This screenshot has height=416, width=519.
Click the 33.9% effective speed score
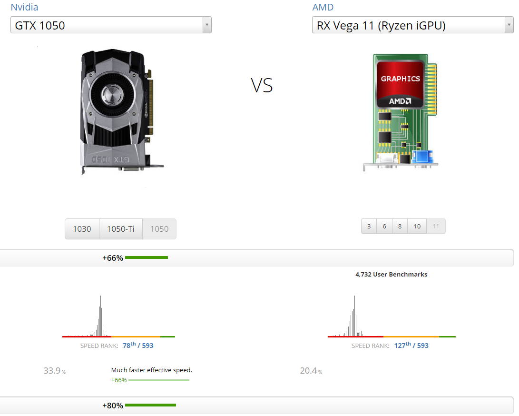point(55,370)
